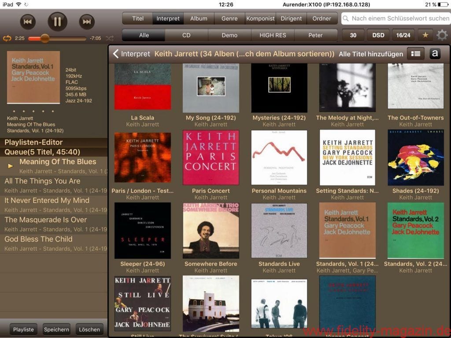Select the Genre tab
This screenshot has width=451, height=338.
point(229,18)
